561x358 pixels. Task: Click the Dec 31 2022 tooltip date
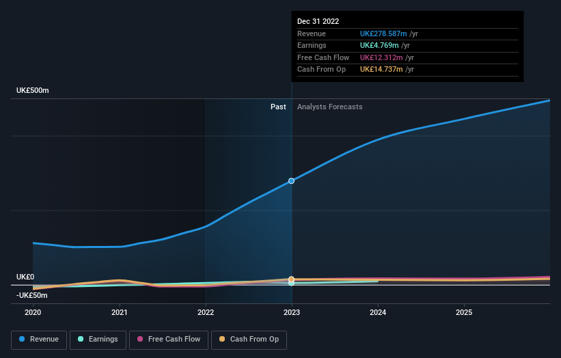318,21
